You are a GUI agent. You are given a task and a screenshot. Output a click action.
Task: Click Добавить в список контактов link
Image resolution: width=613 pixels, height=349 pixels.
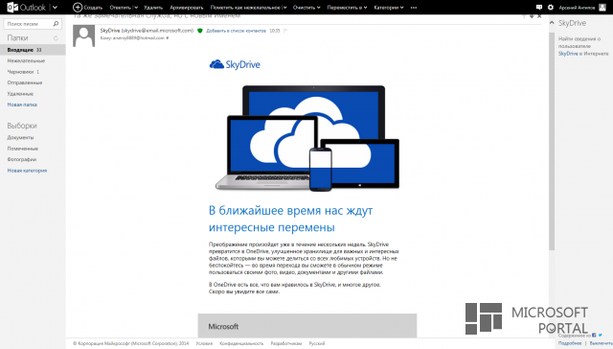click(237, 31)
